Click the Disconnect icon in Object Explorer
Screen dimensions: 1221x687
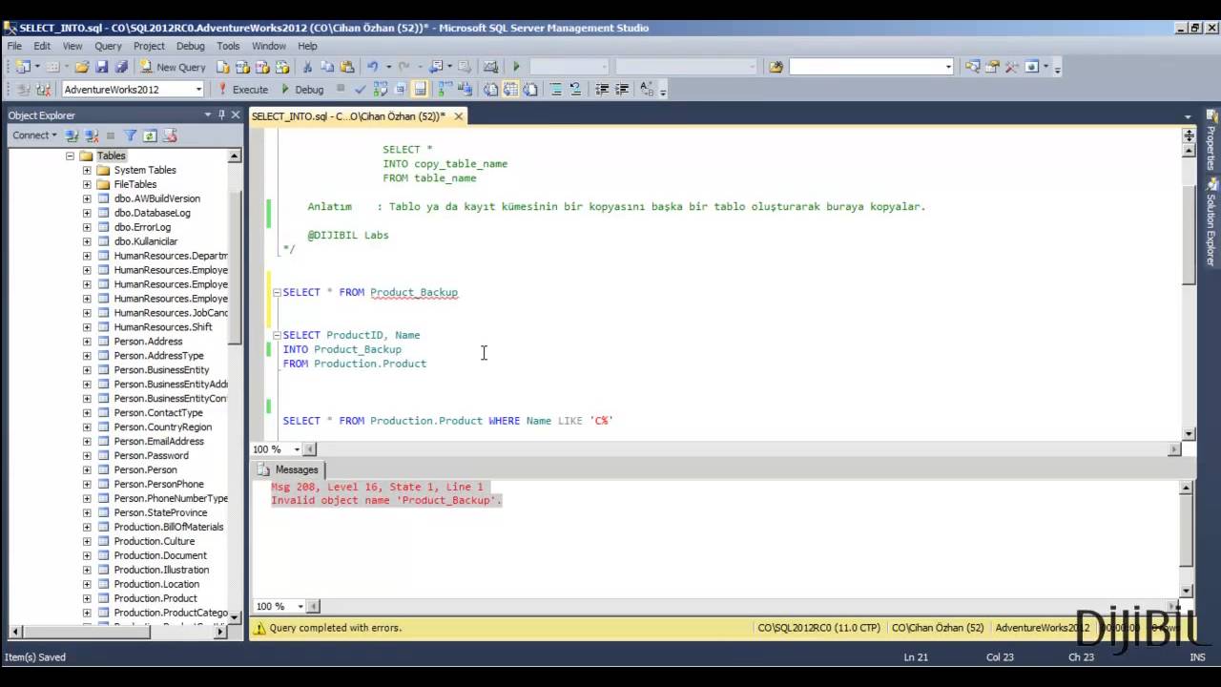[x=92, y=135]
